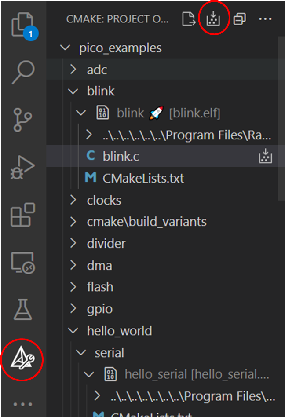Open the Search view

tap(22, 72)
